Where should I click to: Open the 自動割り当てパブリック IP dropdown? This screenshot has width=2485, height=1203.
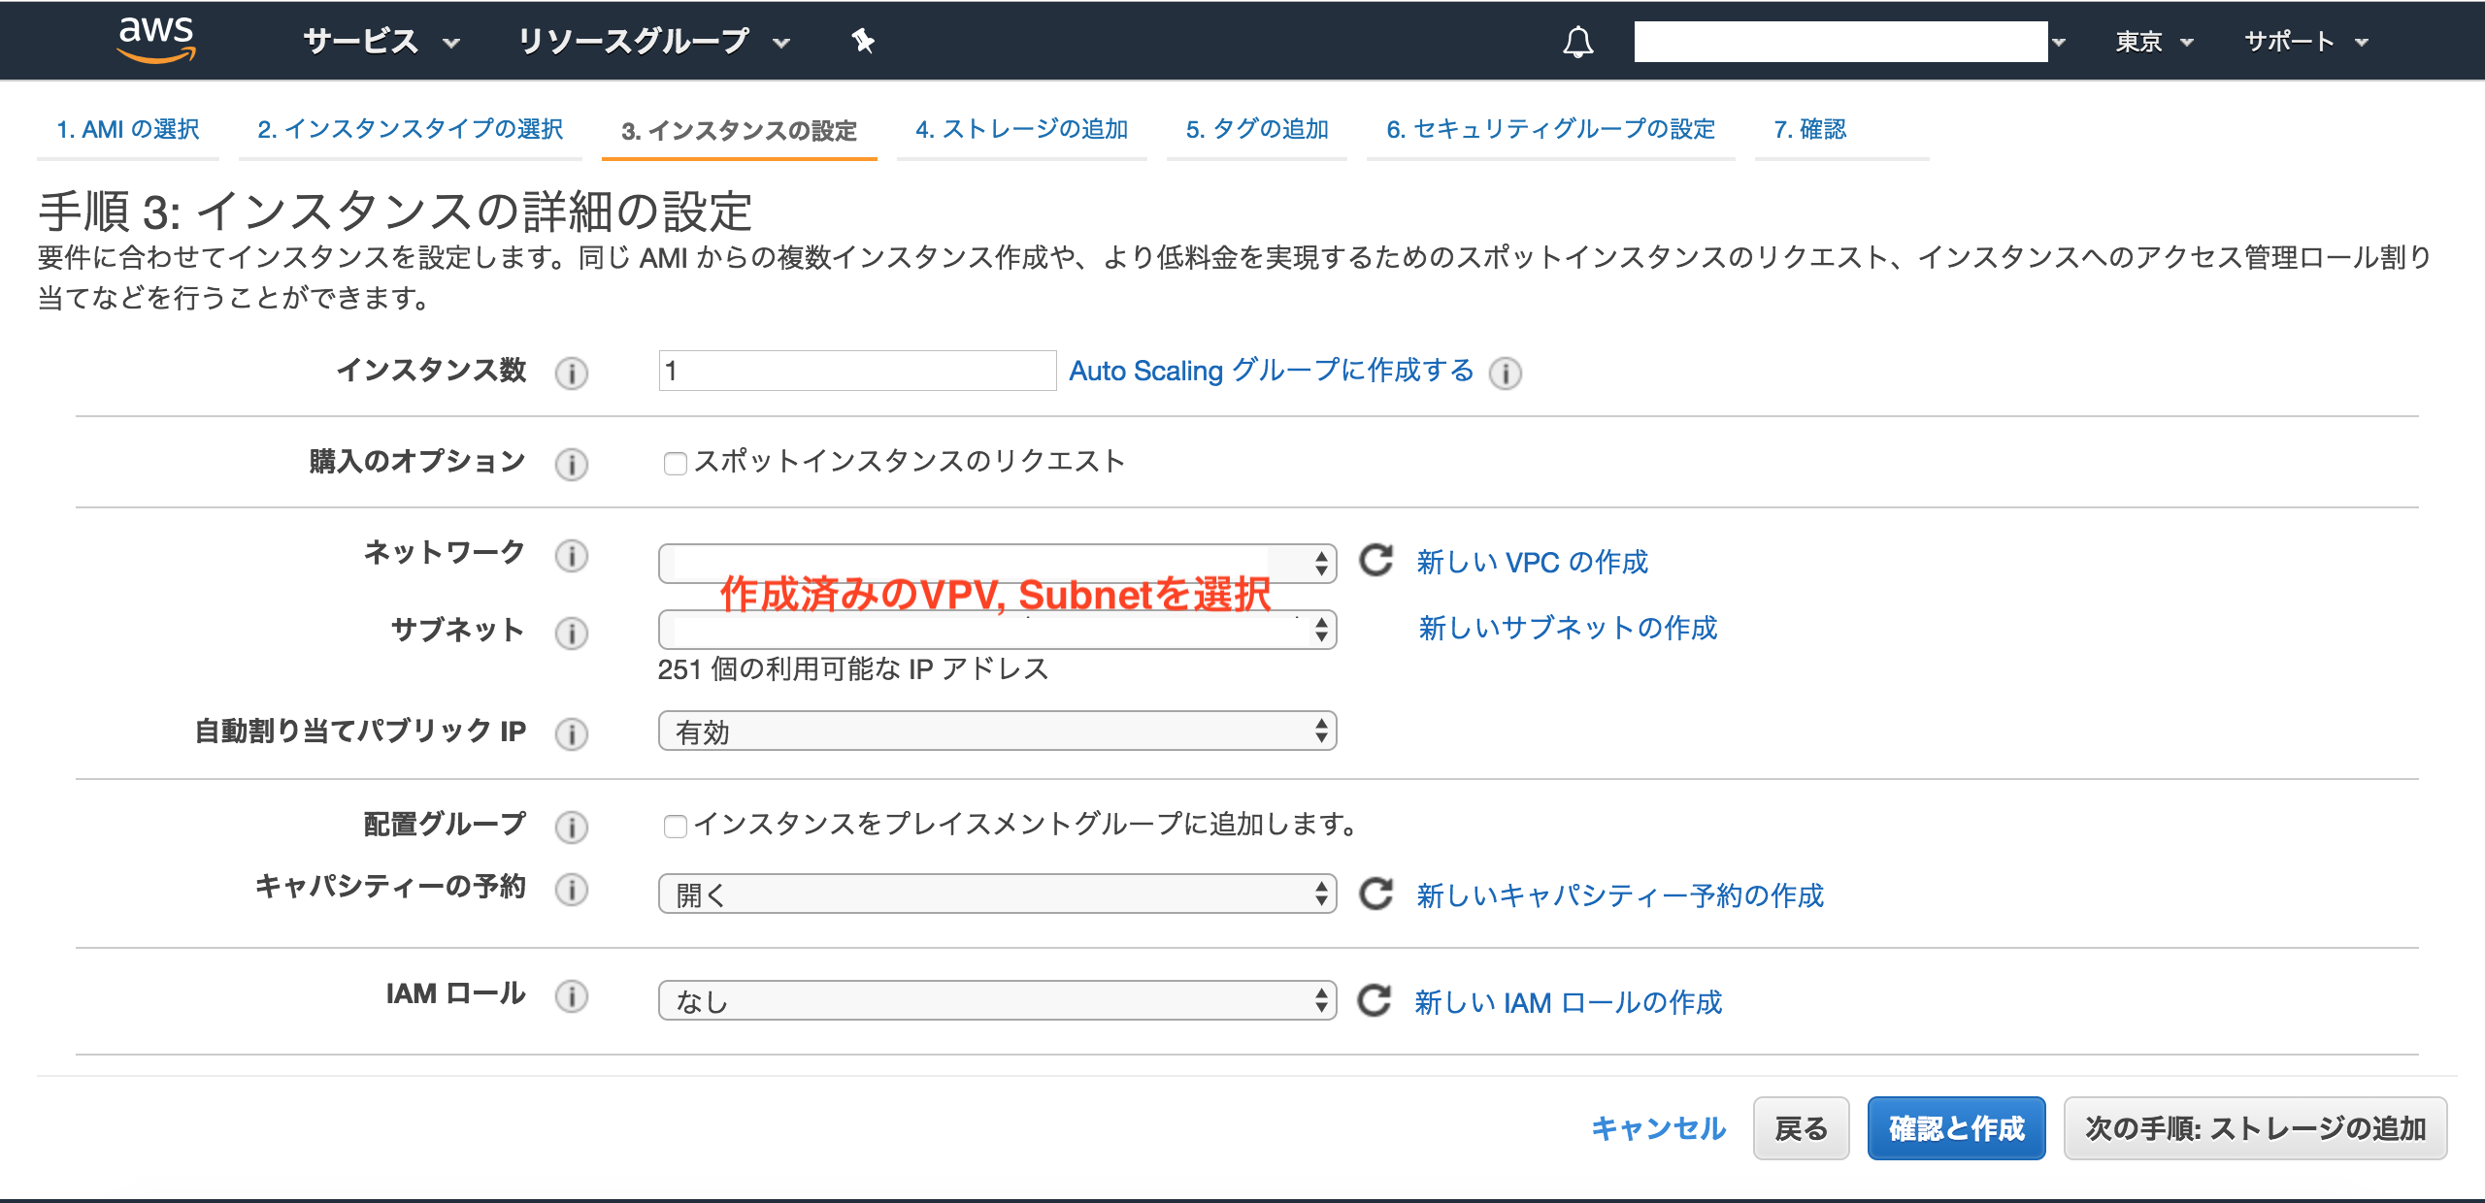(997, 732)
